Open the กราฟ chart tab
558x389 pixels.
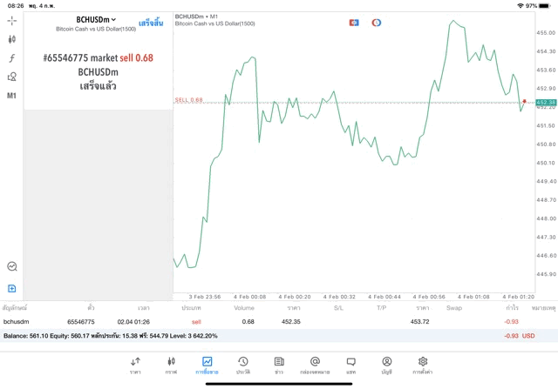pyautogui.click(x=171, y=366)
